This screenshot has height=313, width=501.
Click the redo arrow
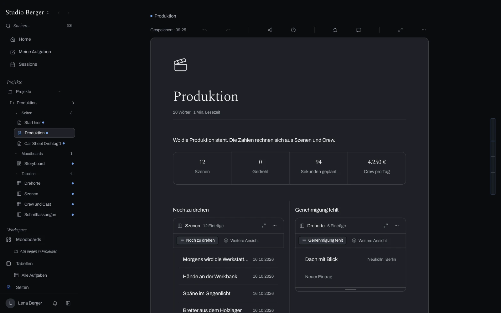tap(228, 30)
